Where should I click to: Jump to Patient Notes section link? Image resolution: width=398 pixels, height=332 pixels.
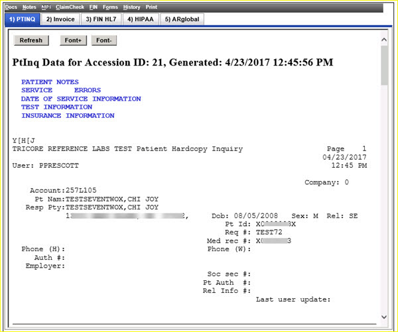(50, 82)
